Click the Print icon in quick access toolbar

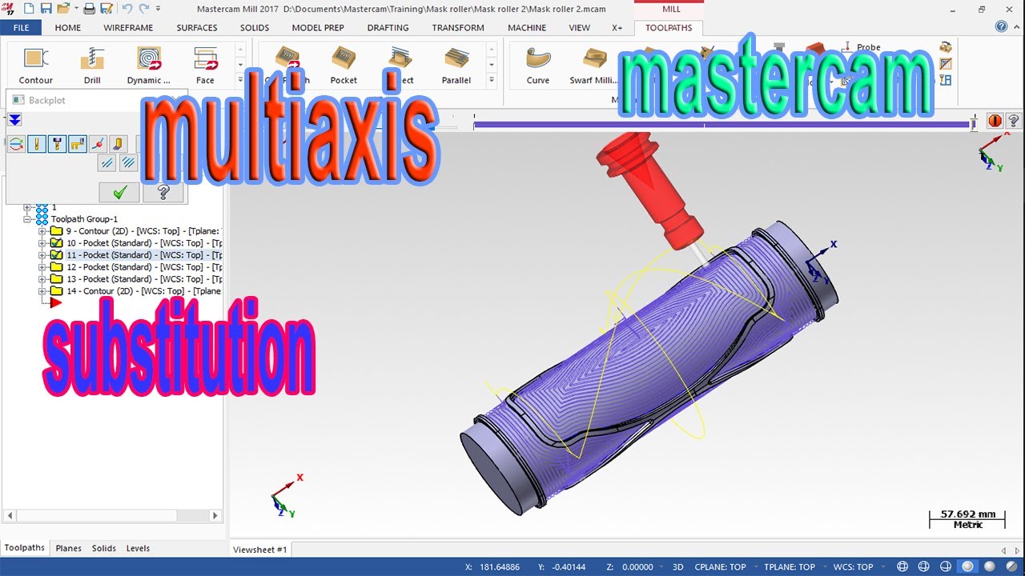(89, 9)
